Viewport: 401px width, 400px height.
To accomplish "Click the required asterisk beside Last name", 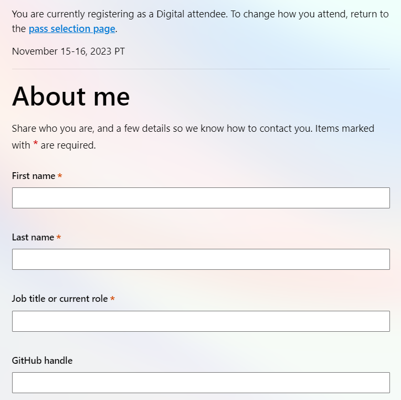I will click(59, 237).
